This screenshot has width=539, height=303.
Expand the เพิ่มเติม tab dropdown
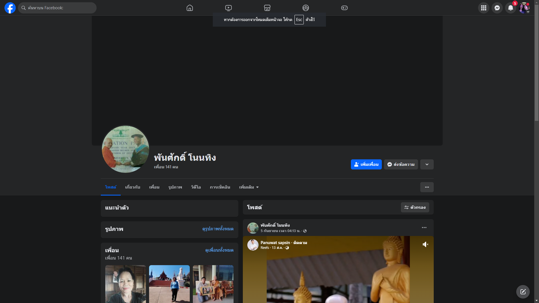(249, 187)
